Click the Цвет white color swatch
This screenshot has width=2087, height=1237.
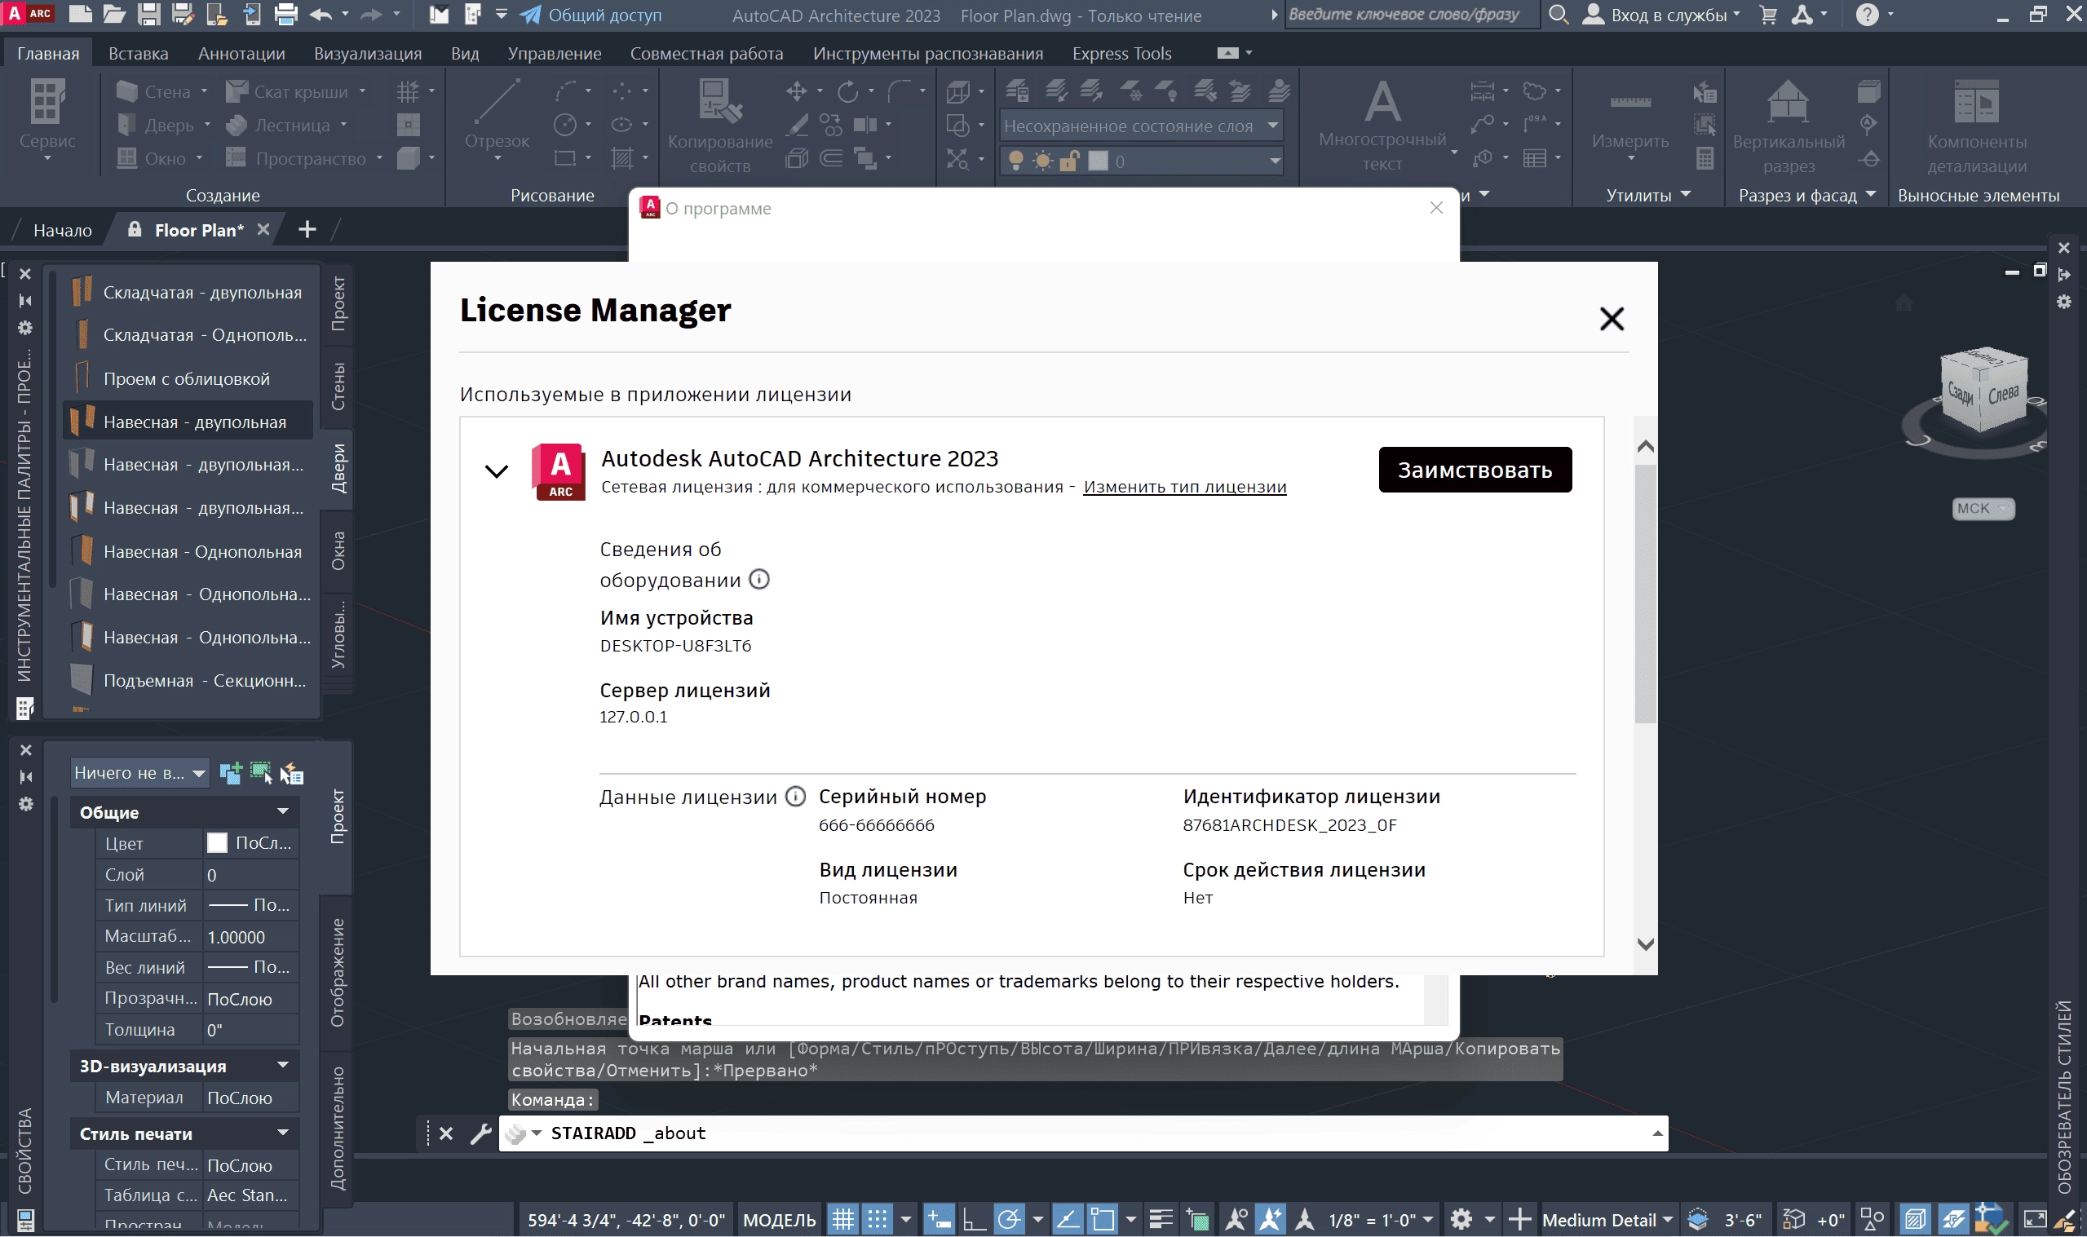coord(217,842)
